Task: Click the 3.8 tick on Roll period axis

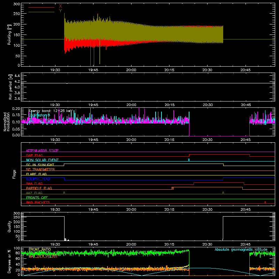Action: (17, 93)
